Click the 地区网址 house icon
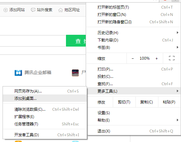 [61, 10]
